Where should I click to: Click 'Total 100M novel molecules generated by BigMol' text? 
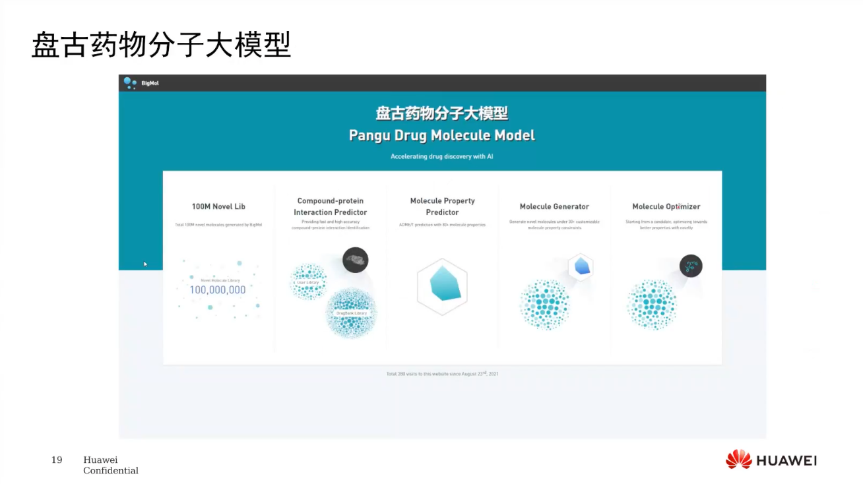click(x=218, y=225)
